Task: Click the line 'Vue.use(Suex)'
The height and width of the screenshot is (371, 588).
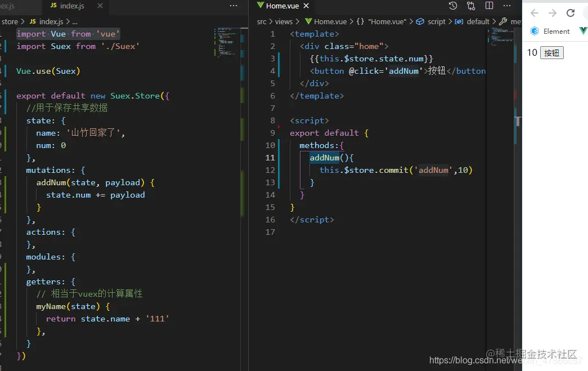Action: click(x=48, y=71)
